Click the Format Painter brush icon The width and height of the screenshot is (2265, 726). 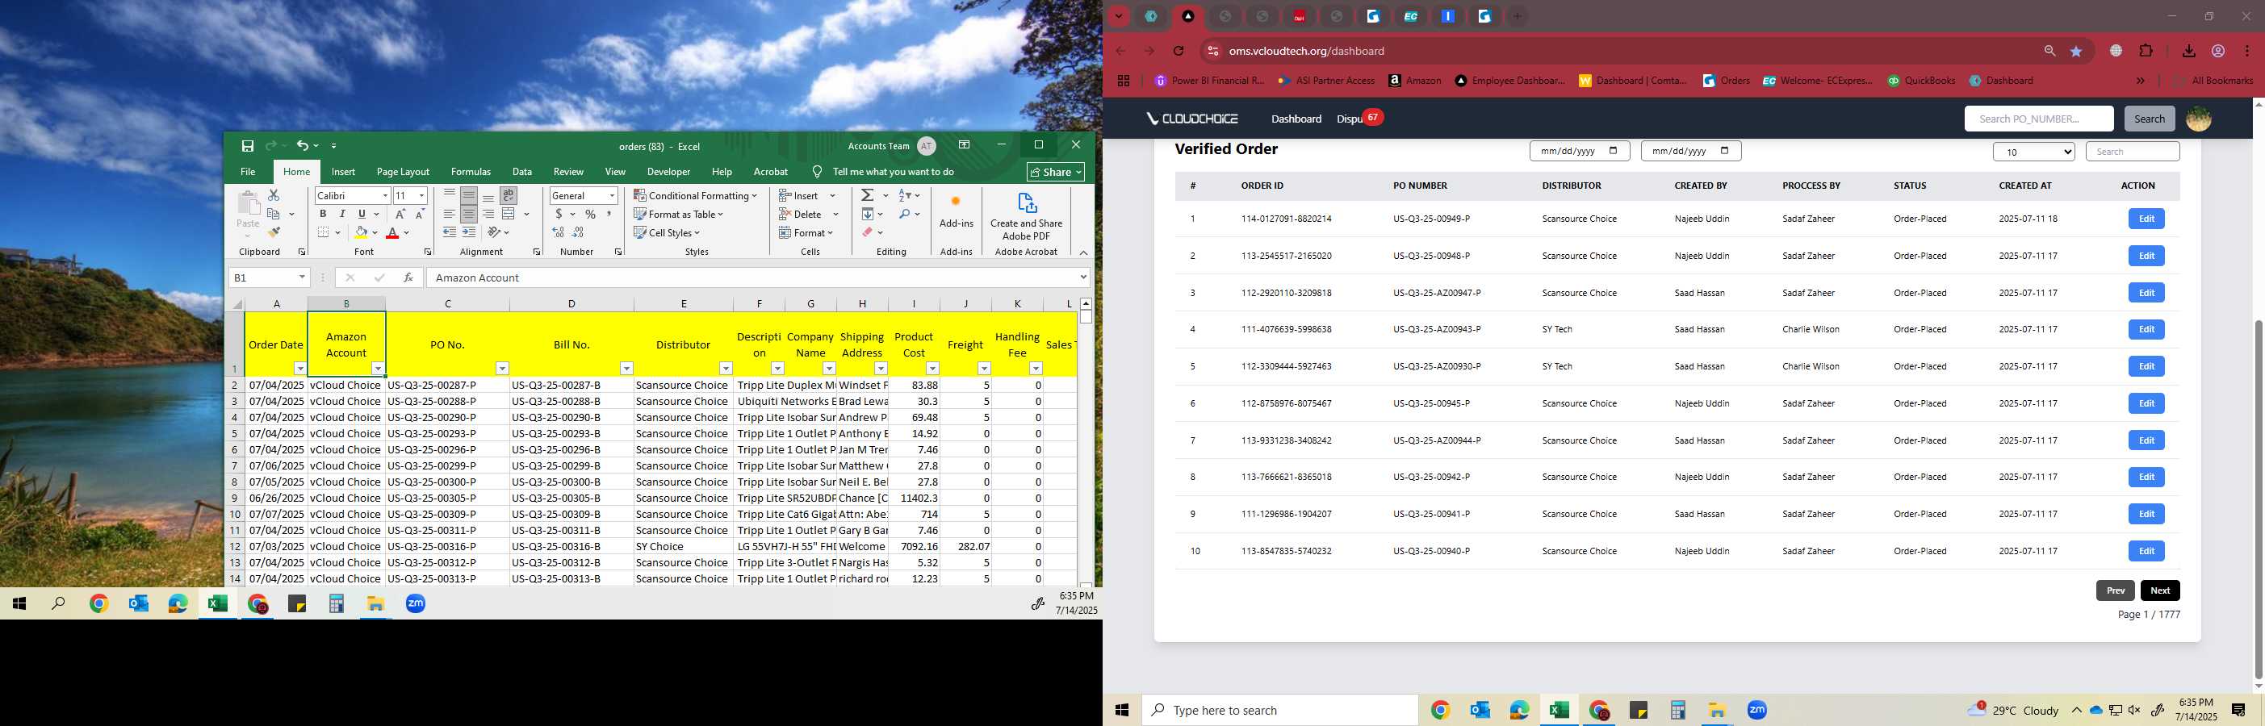(x=274, y=232)
